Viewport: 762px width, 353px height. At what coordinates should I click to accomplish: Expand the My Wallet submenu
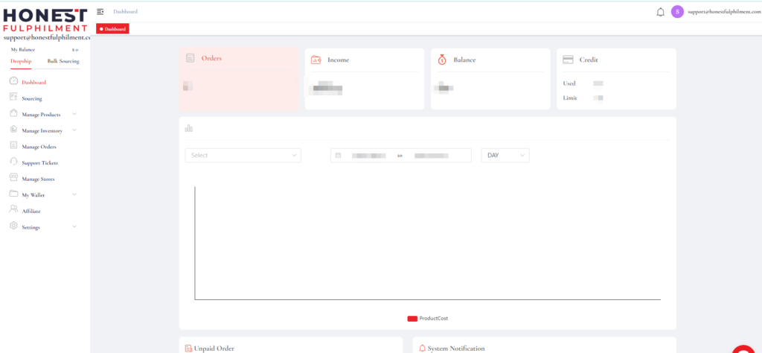[x=74, y=195]
